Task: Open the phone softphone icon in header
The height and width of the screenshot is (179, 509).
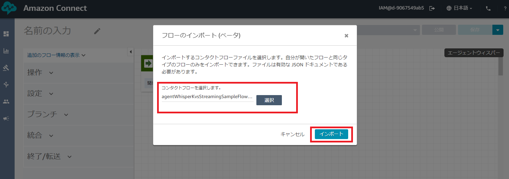Action: (488, 8)
